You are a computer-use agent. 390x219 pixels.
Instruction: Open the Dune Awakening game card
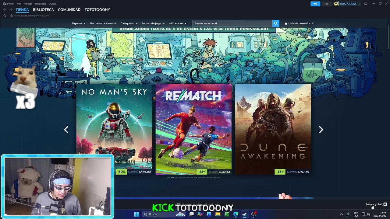click(x=273, y=129)
